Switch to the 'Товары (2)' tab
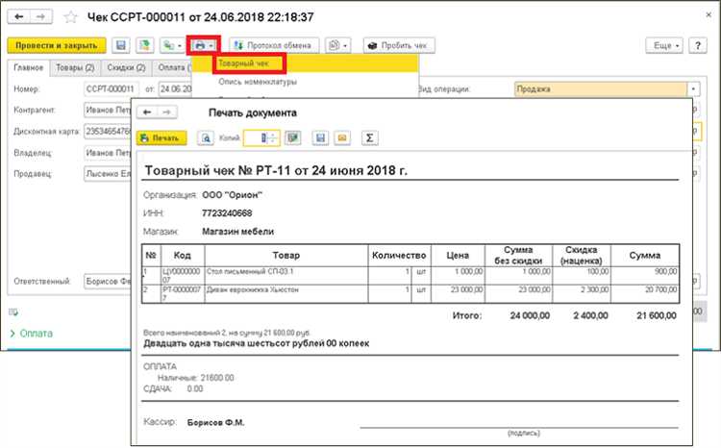This screenshot has height=448, width=721. tap(75, 67)
